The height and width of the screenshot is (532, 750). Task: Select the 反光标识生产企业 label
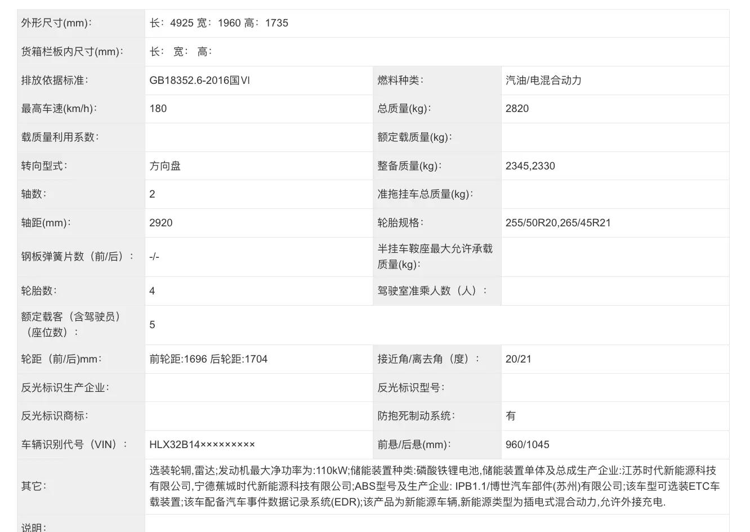[65, 388]
